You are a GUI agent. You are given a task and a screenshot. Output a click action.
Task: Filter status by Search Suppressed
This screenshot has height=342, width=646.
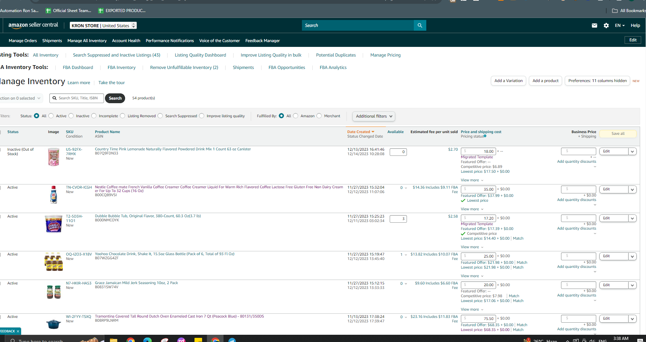click(x=160, y=116)
